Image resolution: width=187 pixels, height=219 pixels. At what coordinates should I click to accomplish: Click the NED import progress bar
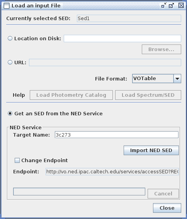(79, 192)
